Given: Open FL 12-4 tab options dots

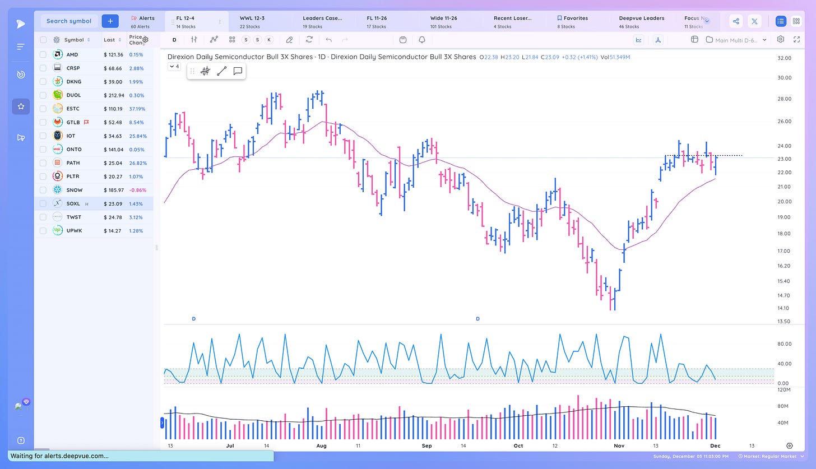Looking at the screenshot, I should (x=220, y=22).
